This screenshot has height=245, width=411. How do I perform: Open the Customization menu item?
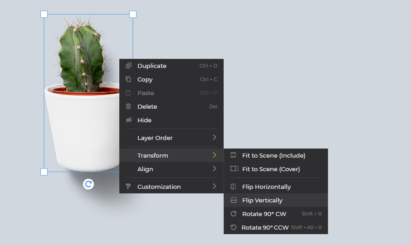tap(171, 187)
